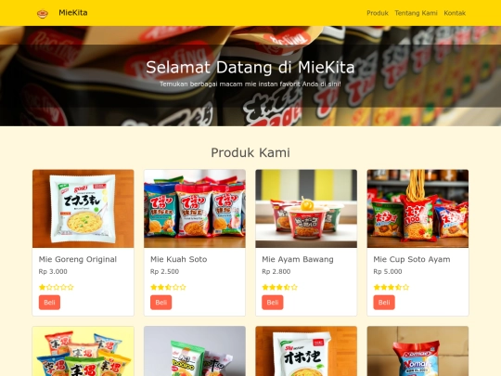
Task: Select the Mie Cup Soto Ayam title
Action: pos(412,259)
